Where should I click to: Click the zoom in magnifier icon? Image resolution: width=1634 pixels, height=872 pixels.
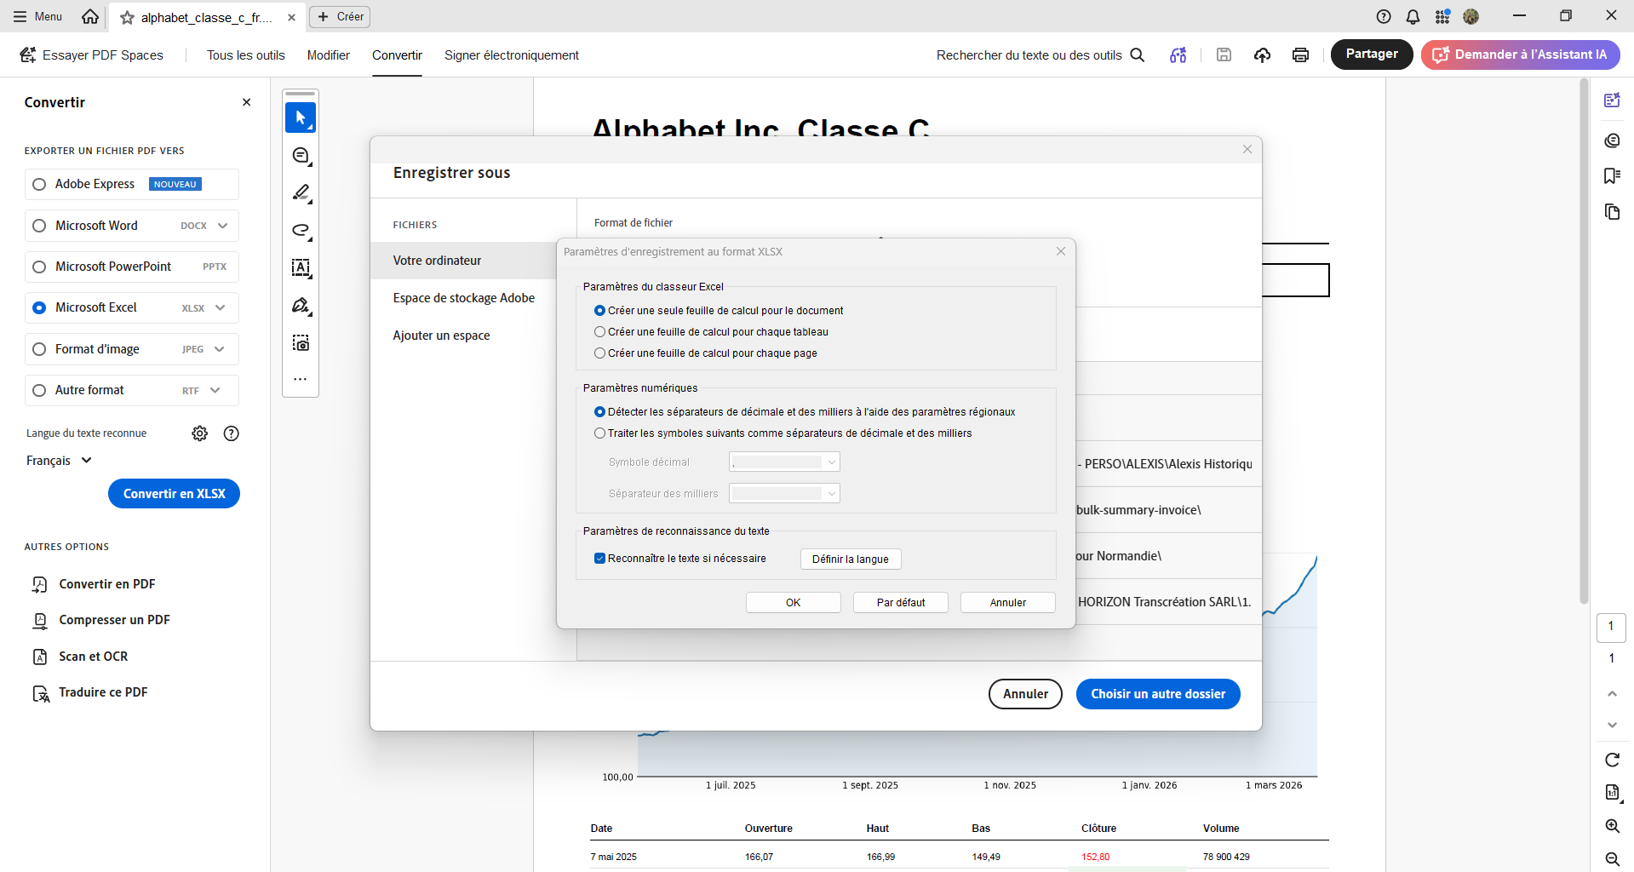[1612, 826]
